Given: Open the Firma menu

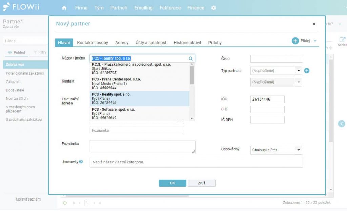Looking at the screenshot, I should (81, 8).
